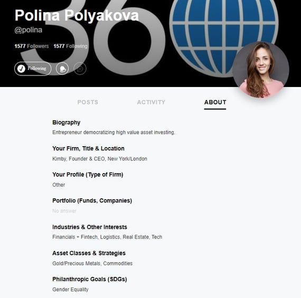Image resolution: width=301 pixels, height=298 pixels.
Task: Open the message chat bubble icon
Action: pyautogui.click(x=80, y=69)
